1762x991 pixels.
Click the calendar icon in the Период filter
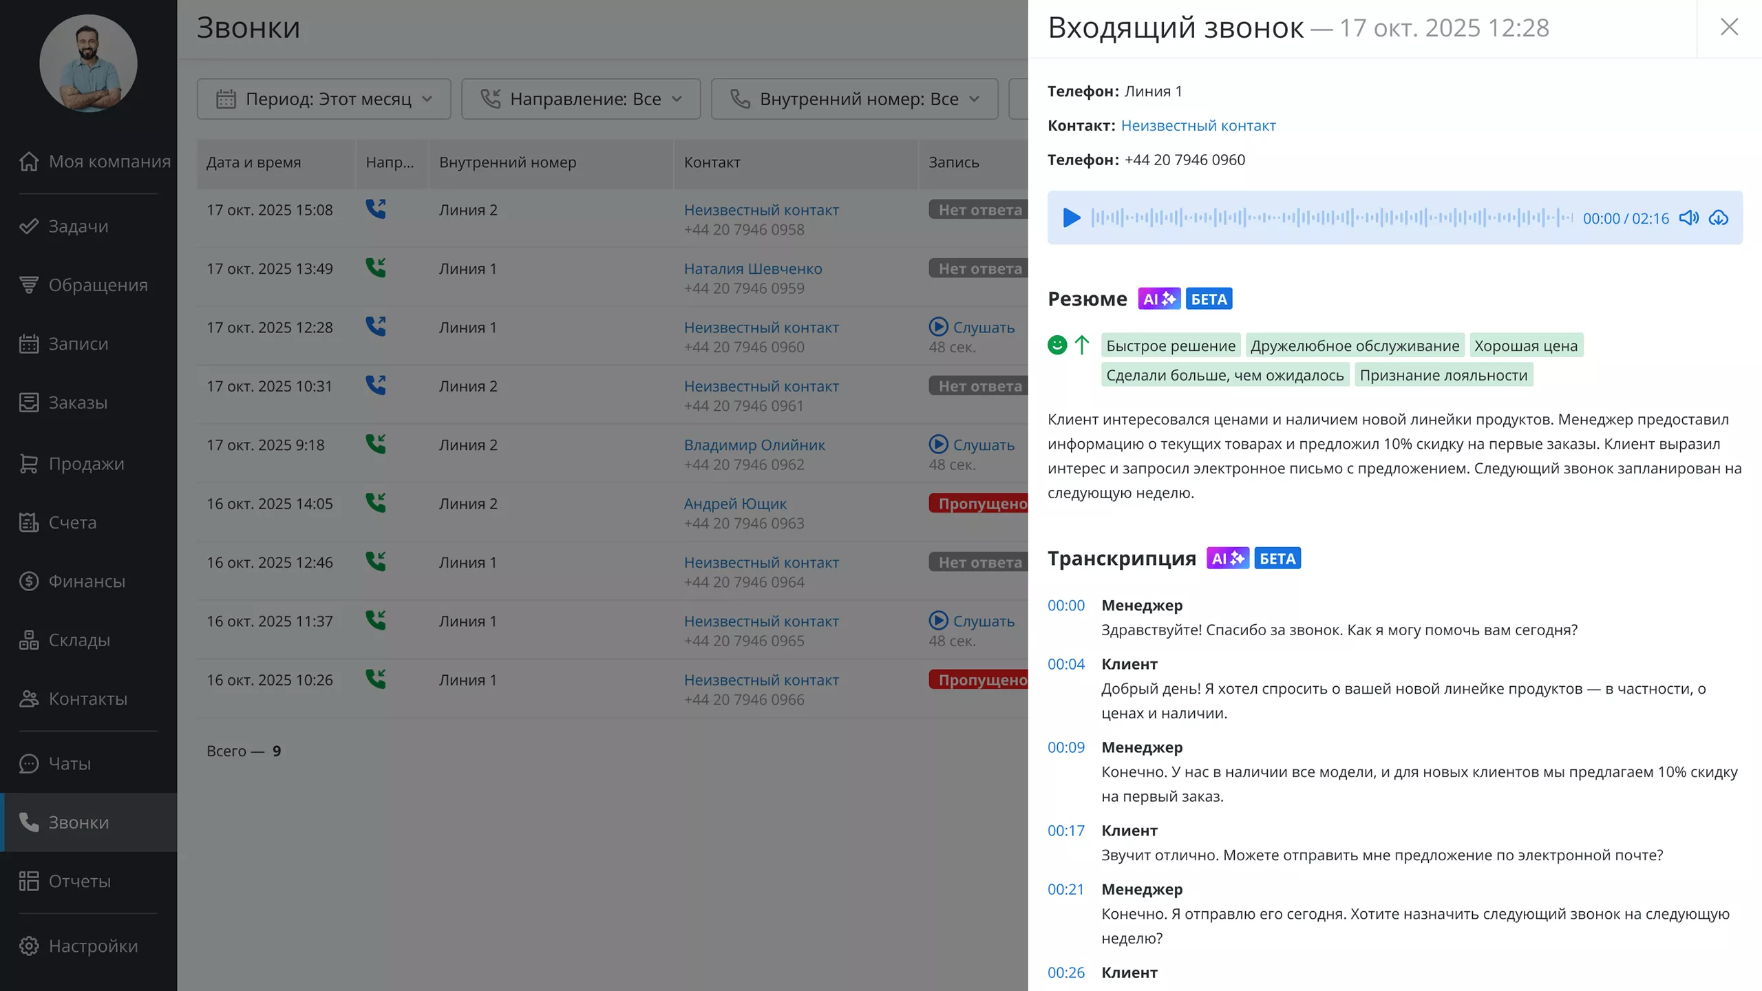pyautogui.click(x=226, y=98)
